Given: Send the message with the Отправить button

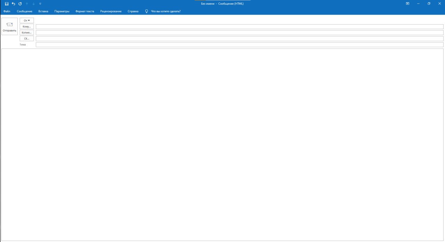Looking at the screenshot, I should (9, 27).
